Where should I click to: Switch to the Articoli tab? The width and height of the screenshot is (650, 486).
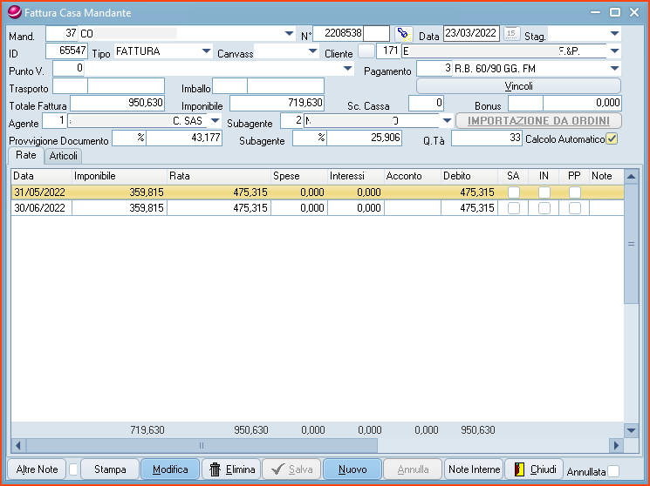tap(64, 156)
